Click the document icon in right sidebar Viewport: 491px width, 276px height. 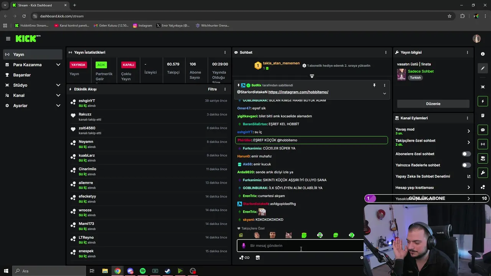[483, 115]
